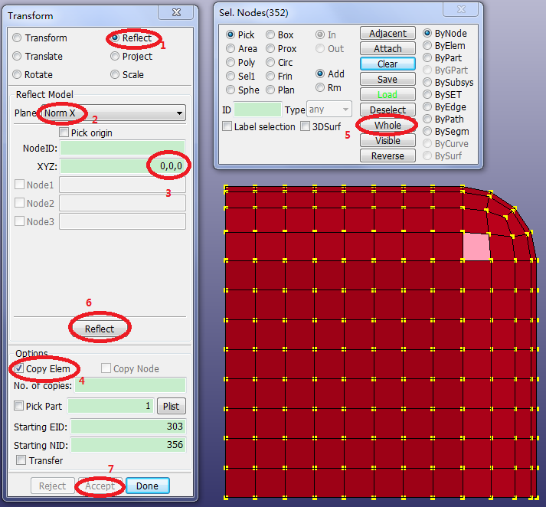Viewport: 546px width, 507px height.
Task: Select the Area selection mode
Action: 230,48
